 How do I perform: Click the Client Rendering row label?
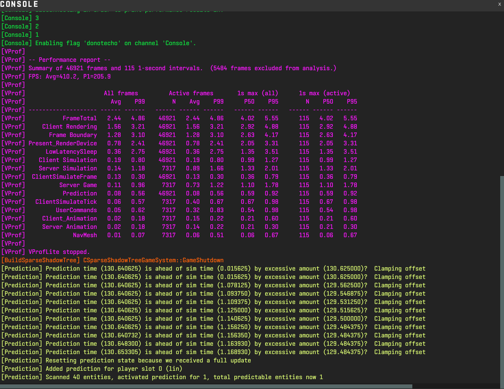(x=69, y=127)
